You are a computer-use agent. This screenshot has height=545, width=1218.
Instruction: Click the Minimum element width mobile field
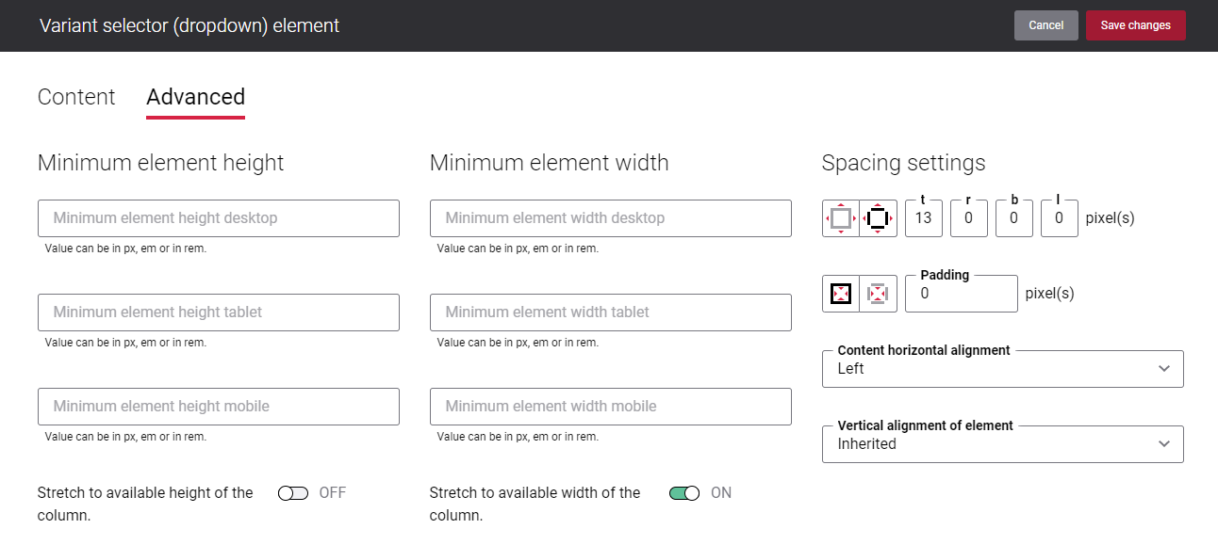point(611,406)
